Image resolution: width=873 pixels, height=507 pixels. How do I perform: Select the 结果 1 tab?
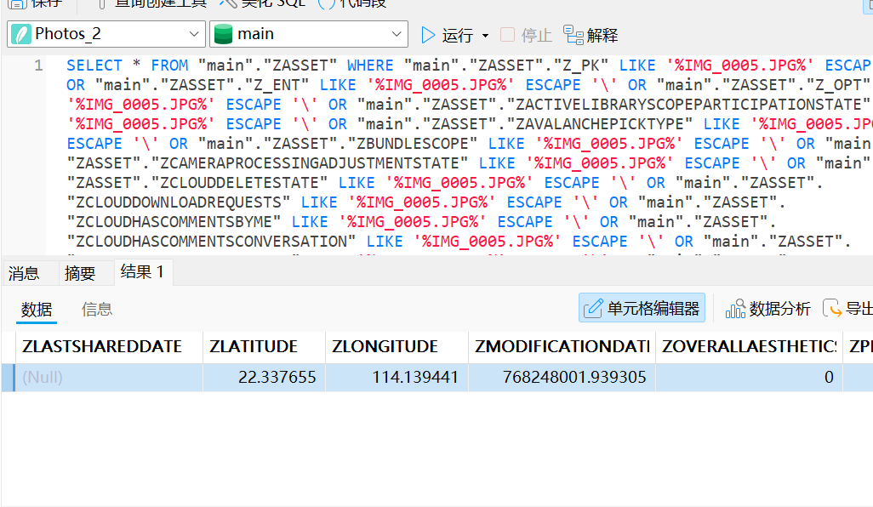click(x=143, y=272)
